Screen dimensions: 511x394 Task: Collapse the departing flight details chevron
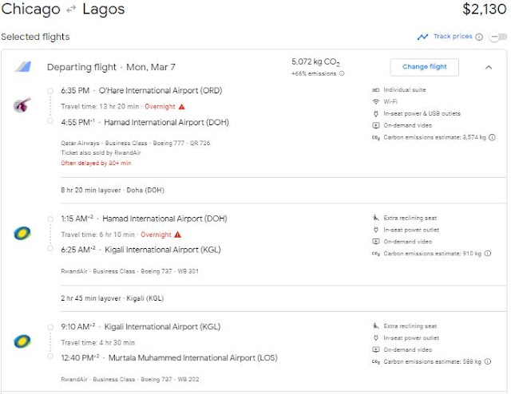pyautogui.click(x=489, y=67)
